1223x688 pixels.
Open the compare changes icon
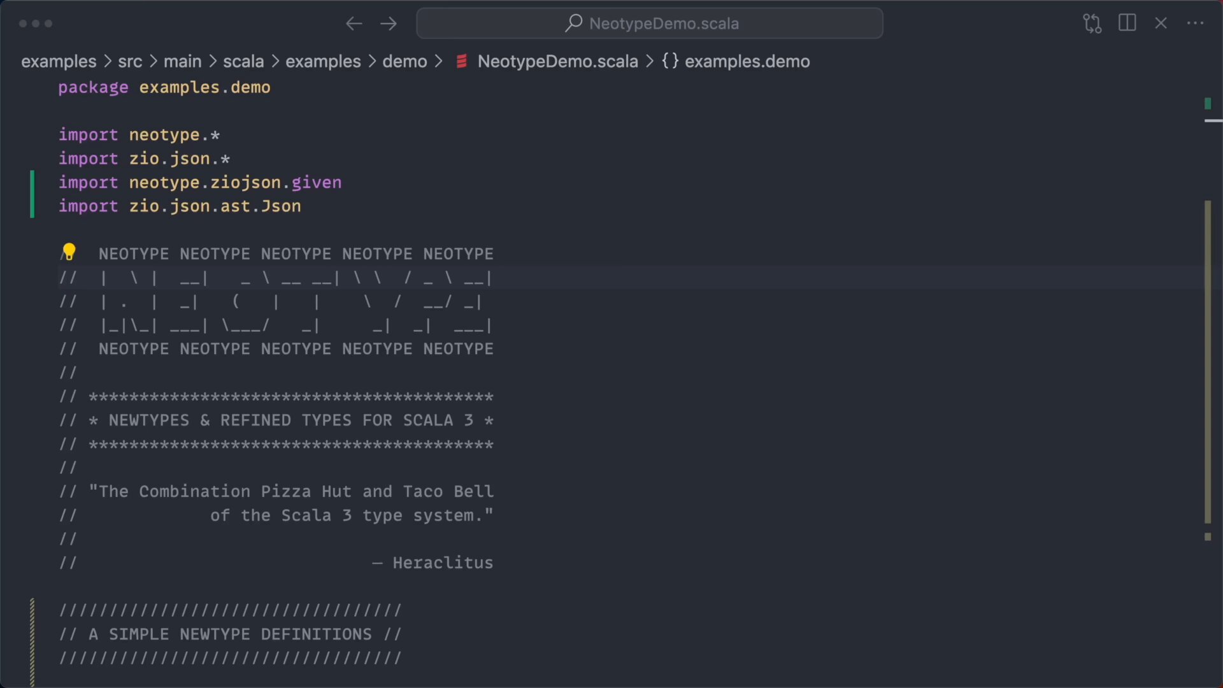click(1092, 24)
